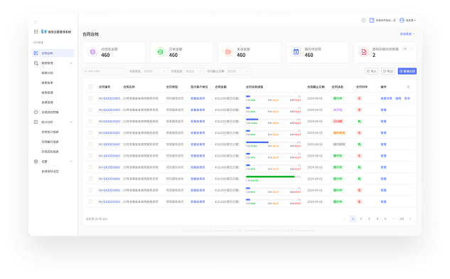Click the purple total contract amount card icon
Screen dimensions: 450x279
click(x=92, y=52)
